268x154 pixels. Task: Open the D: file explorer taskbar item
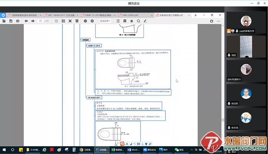(33, 150)
